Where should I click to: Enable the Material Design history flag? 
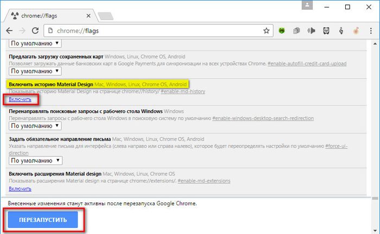pyautogui.click(x=20, y=99)
